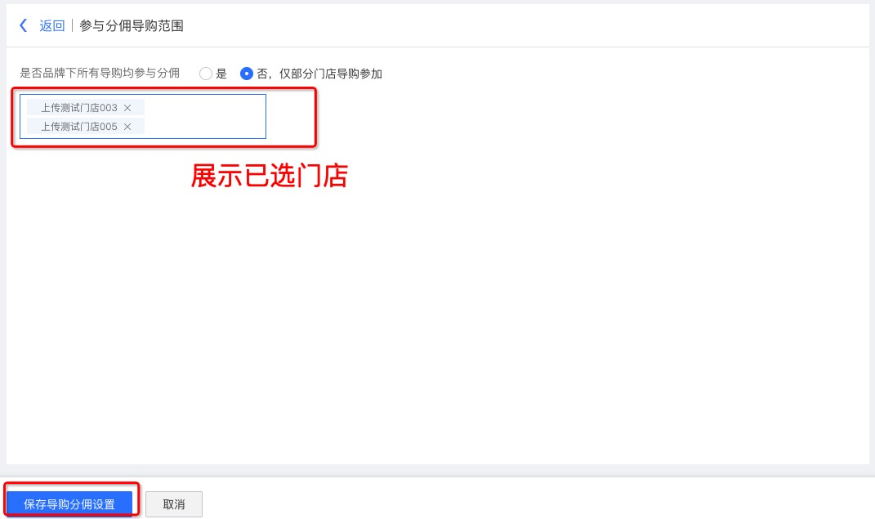Click the back chevron arrow icon
This screenshot has width=875, height=519.
click(23, 25)
